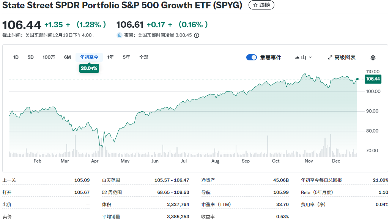
Task: Click the green 20.04% gain badge
Action: click(89, 68)
